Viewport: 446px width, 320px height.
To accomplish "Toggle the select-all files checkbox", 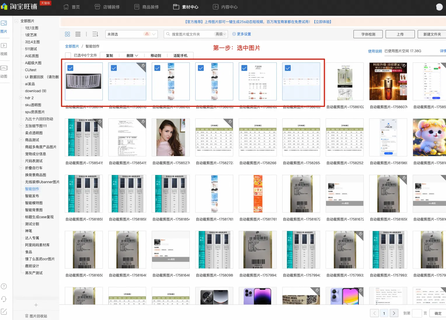I will tap(68, 55).
